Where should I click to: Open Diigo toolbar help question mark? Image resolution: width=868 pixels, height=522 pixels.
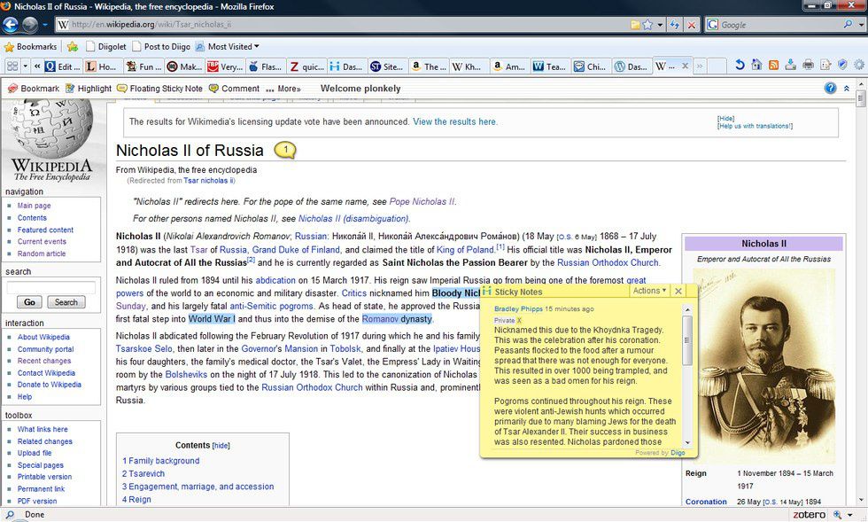pos(830,89)
